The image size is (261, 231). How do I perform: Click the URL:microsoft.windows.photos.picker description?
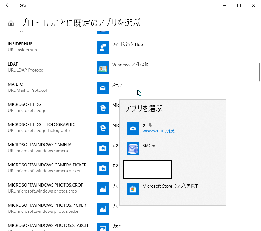[x=44, y=211]
